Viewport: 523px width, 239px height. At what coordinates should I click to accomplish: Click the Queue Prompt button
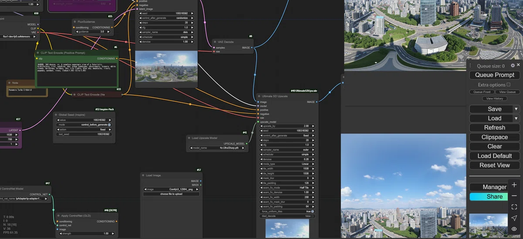tap(495, 75)
